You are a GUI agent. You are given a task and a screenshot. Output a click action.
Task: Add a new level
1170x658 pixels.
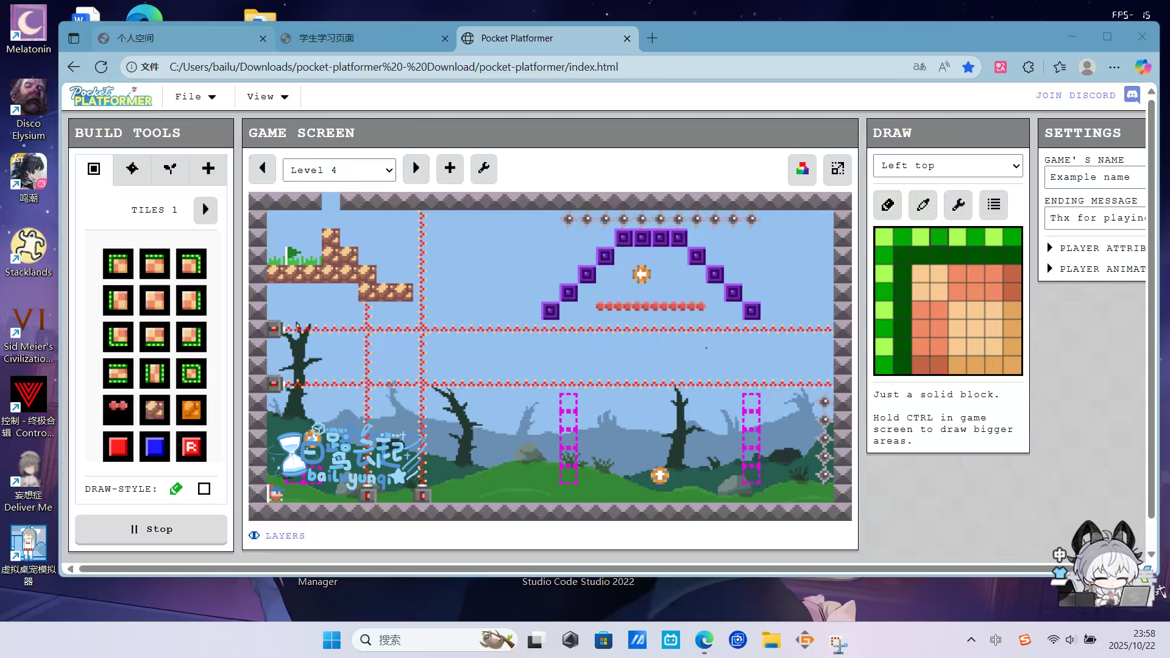pyautogui.click(x=450, y=169)
